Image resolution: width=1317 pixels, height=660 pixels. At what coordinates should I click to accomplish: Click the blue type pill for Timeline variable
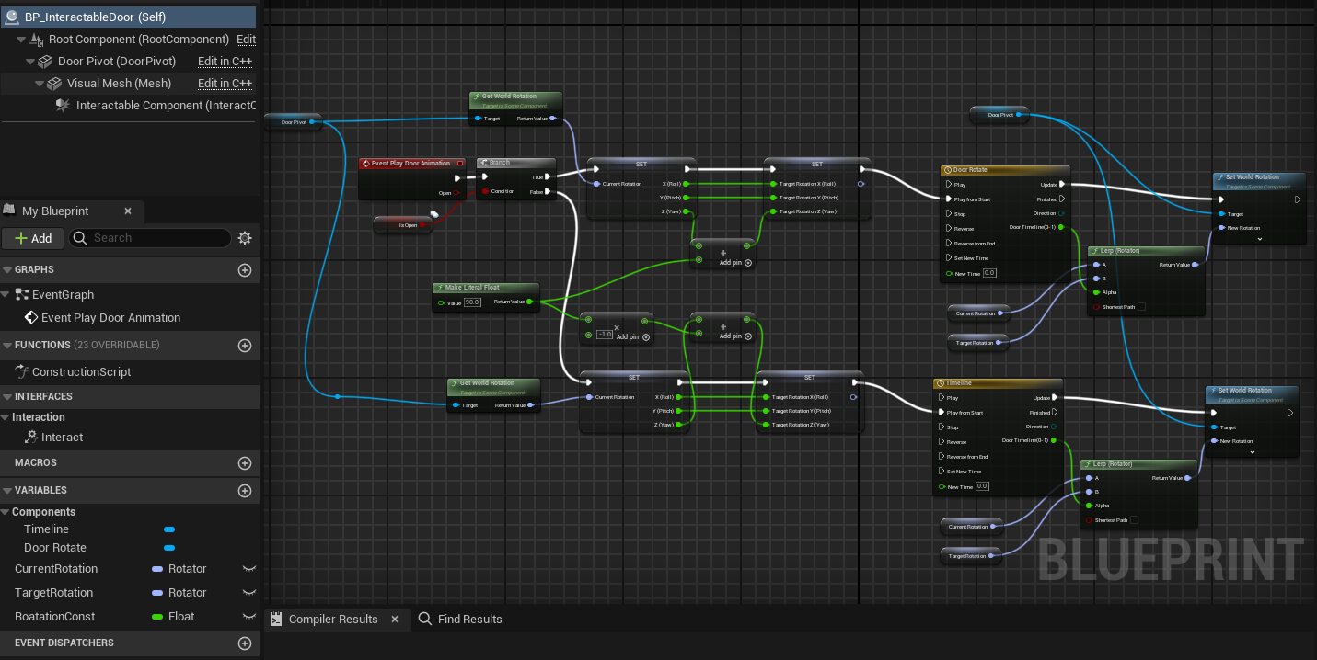(x=169, y=529)
